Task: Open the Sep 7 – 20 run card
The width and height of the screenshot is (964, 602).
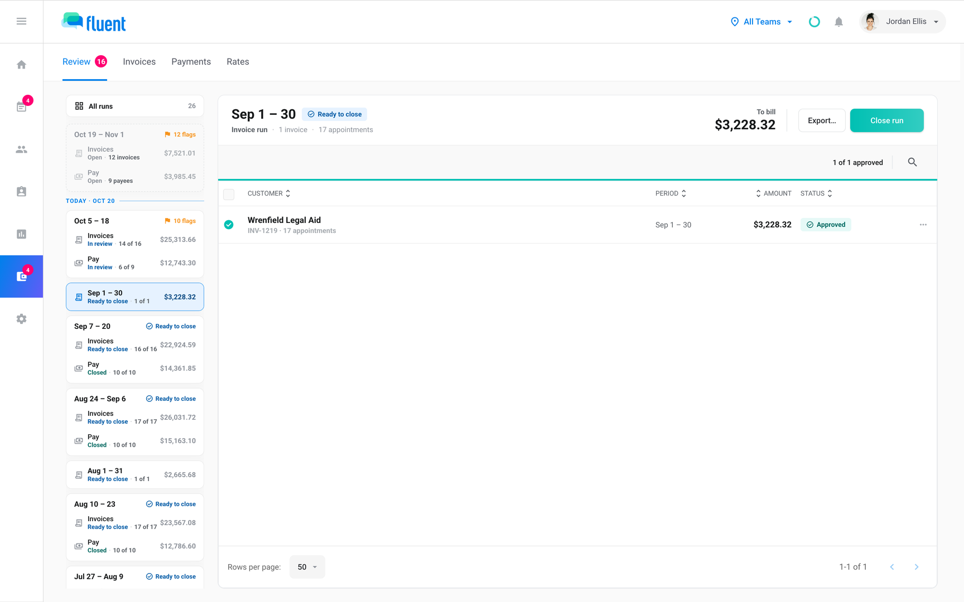Action: point(135,350)
